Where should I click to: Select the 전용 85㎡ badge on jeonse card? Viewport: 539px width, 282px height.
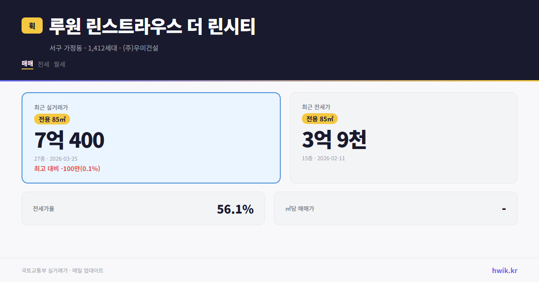320,119
